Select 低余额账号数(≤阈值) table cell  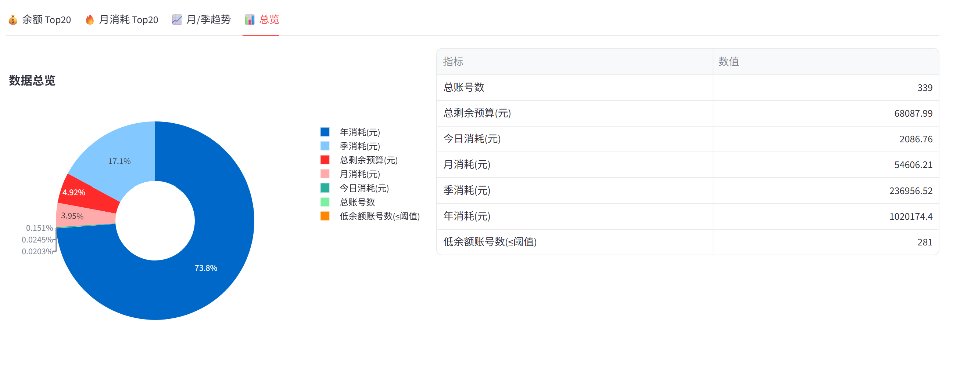(574, 242)
